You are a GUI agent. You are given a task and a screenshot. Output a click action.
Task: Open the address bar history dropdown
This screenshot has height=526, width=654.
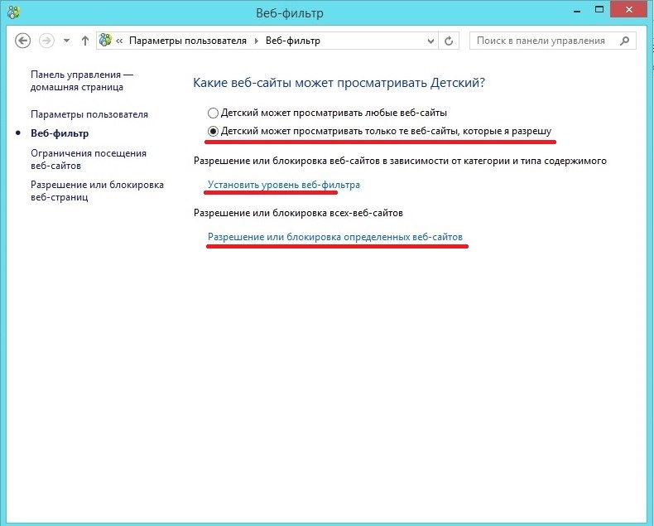tap(430, 41)
